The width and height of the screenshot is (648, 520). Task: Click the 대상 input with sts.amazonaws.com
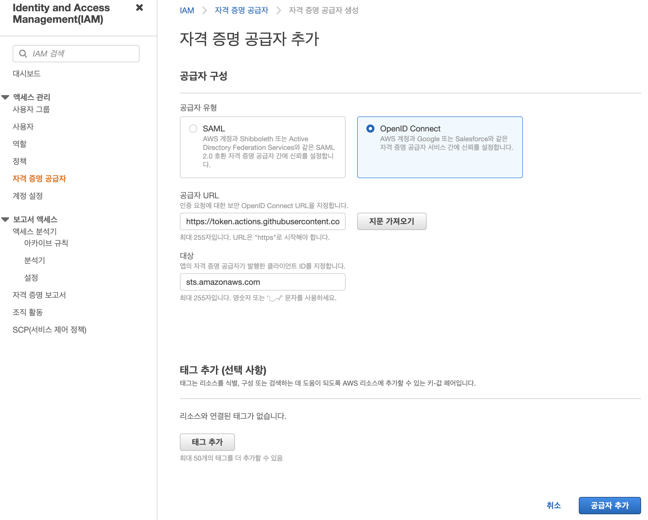262,282
